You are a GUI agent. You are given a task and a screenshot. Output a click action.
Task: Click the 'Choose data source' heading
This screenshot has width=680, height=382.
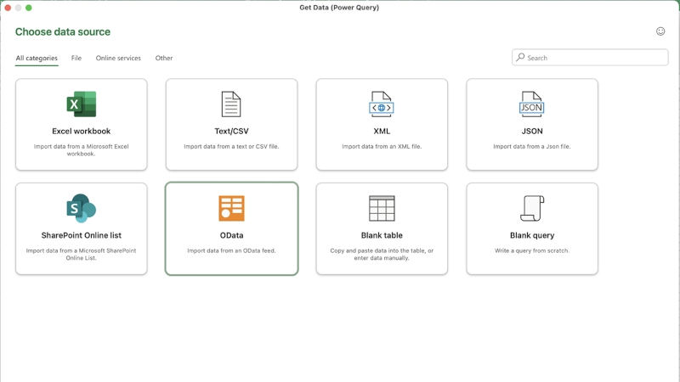pyautogui.click(x=63, y=31)
